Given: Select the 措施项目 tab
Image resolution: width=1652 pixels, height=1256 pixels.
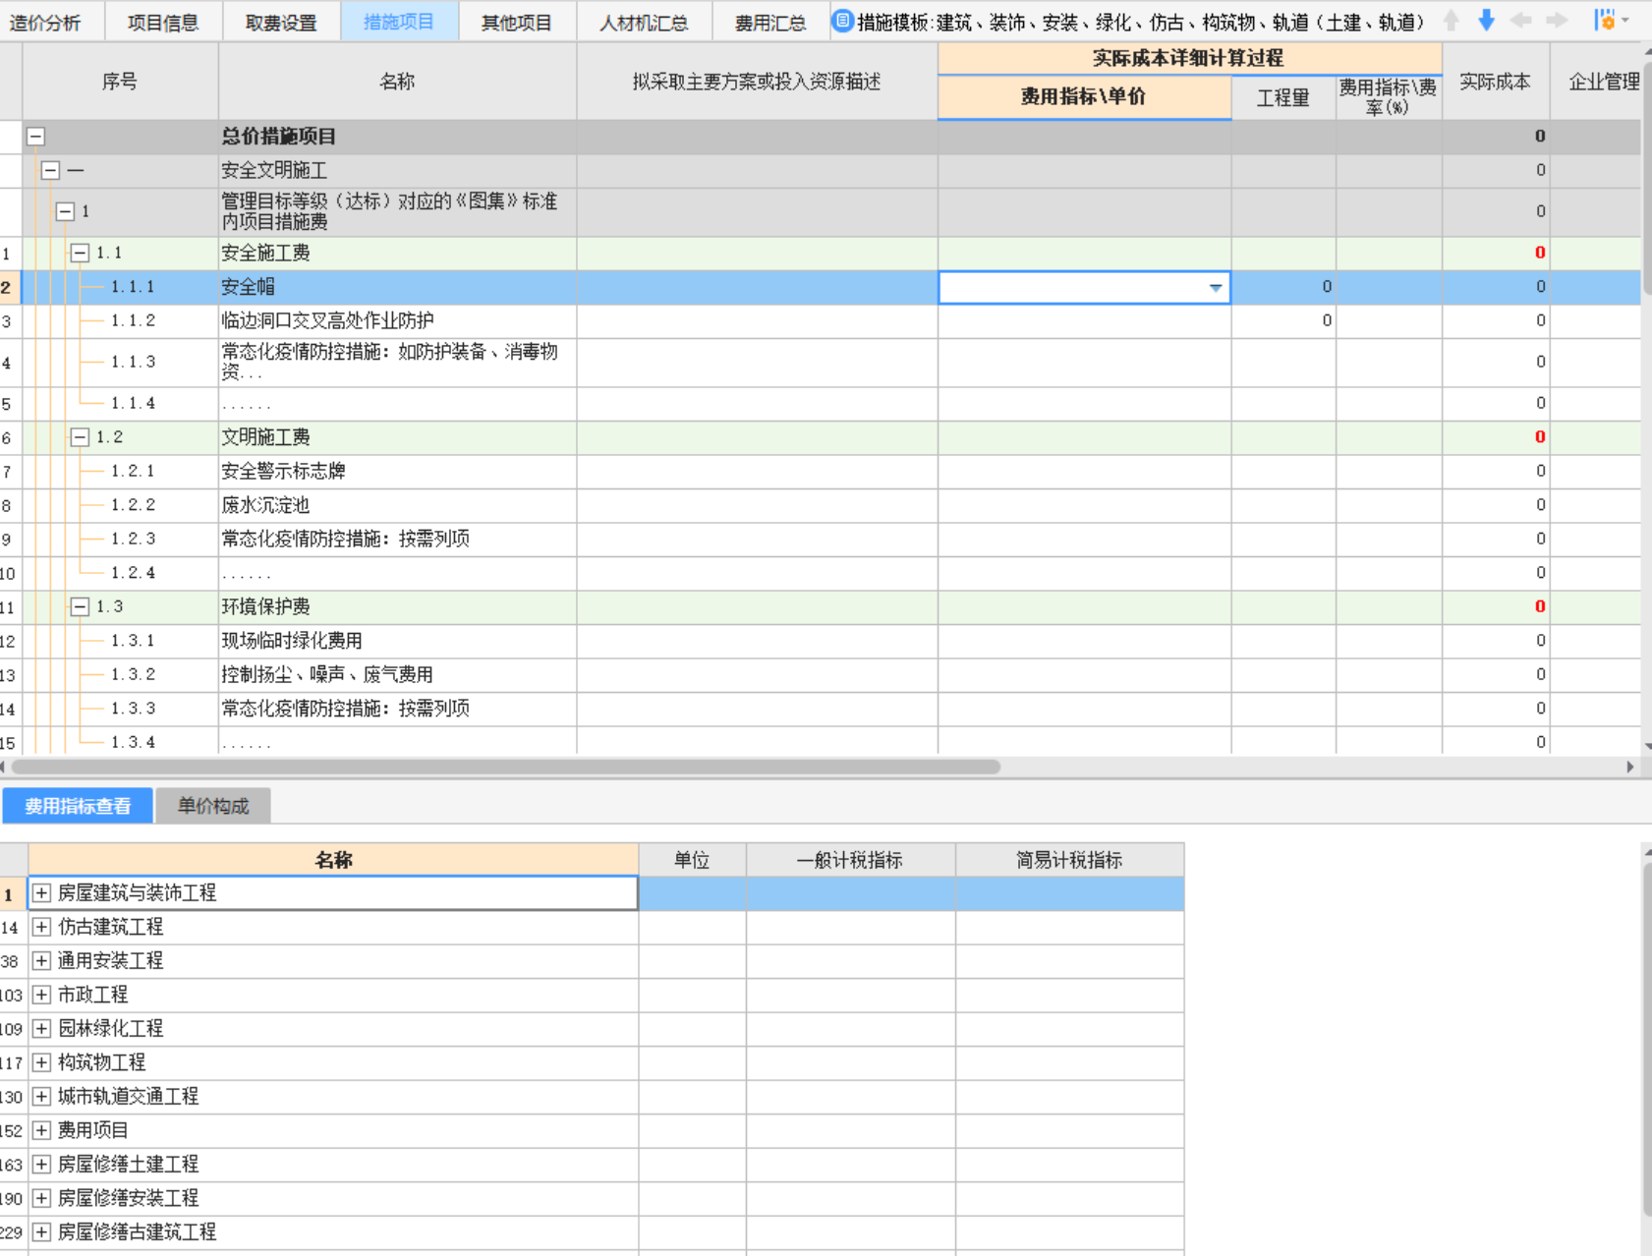Looking at the screenshot, I should pyautogui.click(x=399, y=22).
